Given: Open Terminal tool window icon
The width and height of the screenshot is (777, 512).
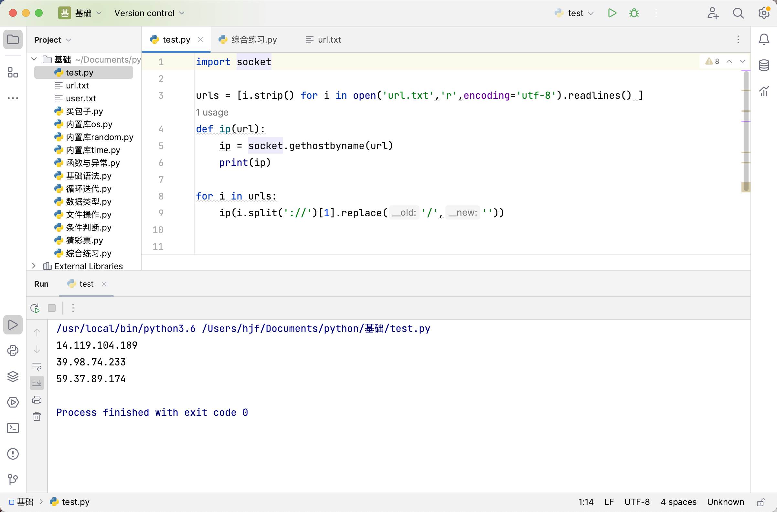Looking at the screenshot, I should (13, 428).
